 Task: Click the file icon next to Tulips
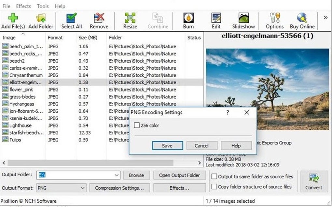[x=5, y=139]
